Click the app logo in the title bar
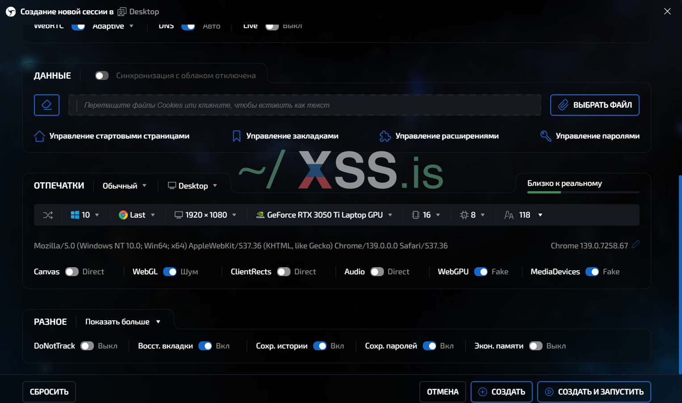 click(11, 12)
